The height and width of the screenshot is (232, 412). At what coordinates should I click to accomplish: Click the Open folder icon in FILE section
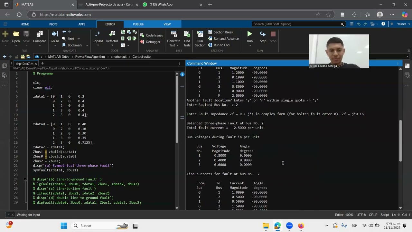pyautogui.click(x=16, y=34)
